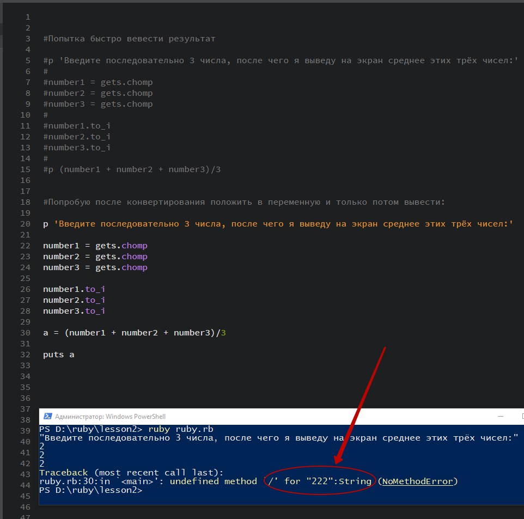Image resolution: width=524 pixels, height=519 pixels.
Task: Click the 'Traceback (most recent call last):' line
Action: tap(131, 473)
